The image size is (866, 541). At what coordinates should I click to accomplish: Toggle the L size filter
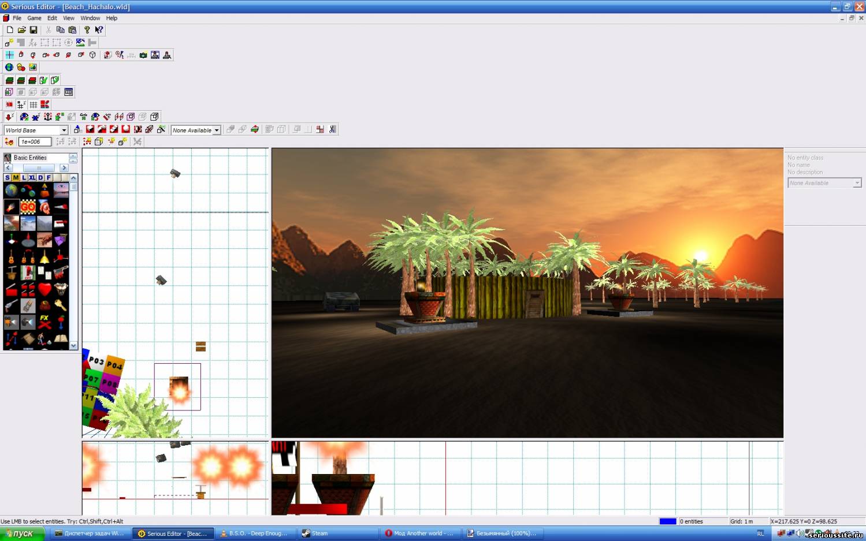[x=24, y=178]
